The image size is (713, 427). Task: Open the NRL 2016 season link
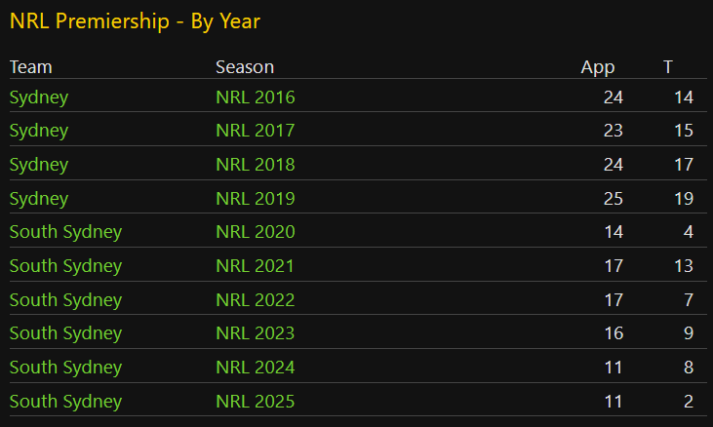[x=256, y=97]
